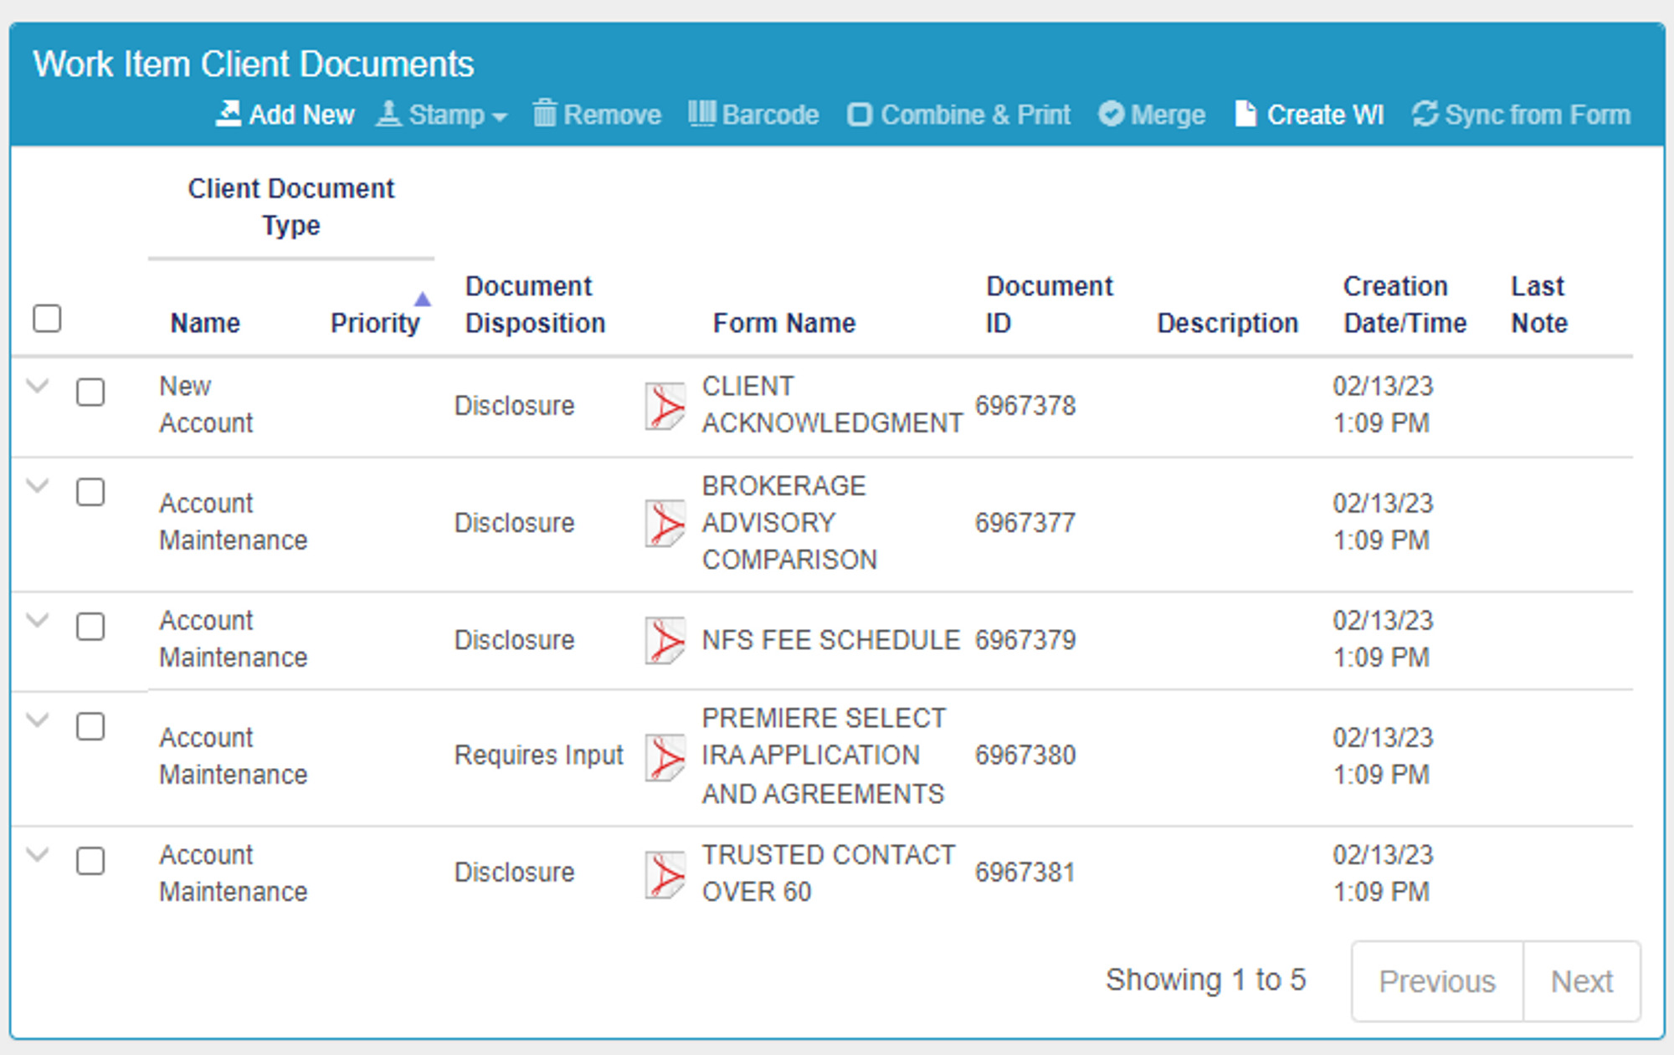Expand the CLIENT ACKNOWLEDGMENT row chevron

[38, 387]
